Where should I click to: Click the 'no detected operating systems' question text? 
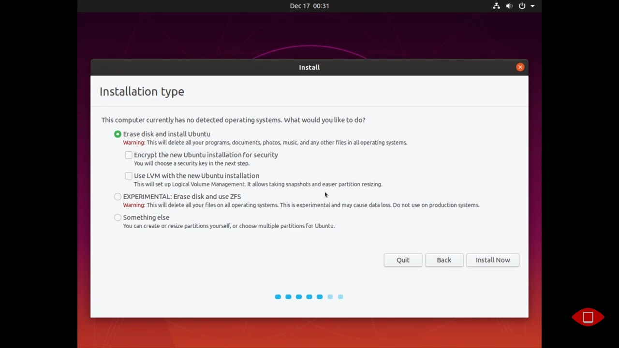233,120
